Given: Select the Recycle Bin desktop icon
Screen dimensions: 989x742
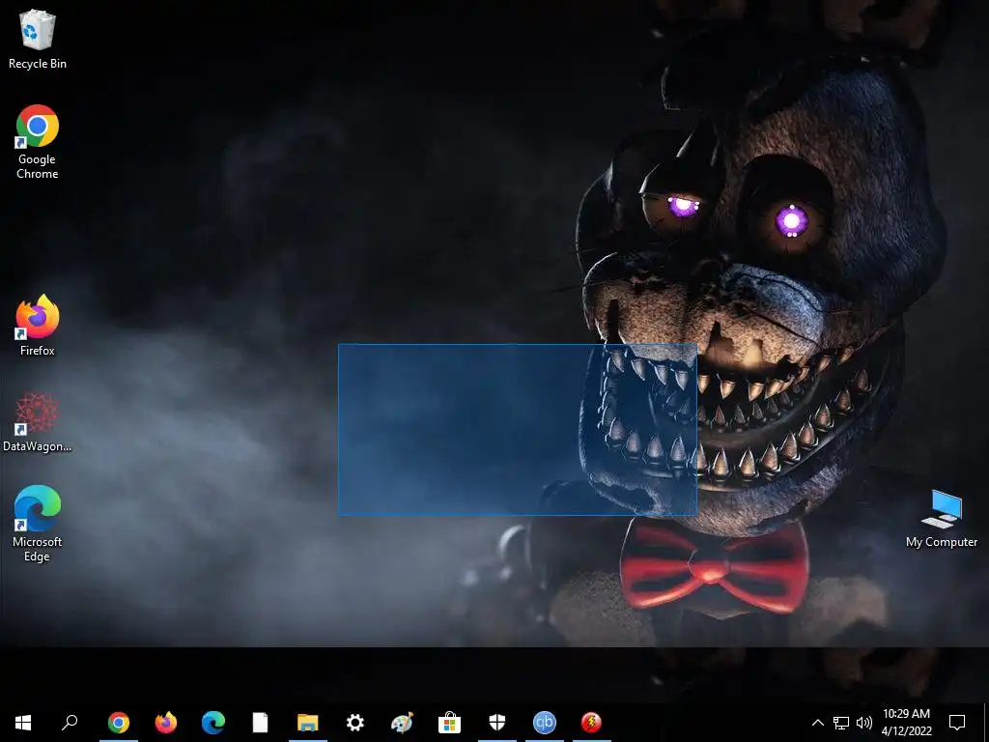Looking at the screenshot, I should 38,41.
